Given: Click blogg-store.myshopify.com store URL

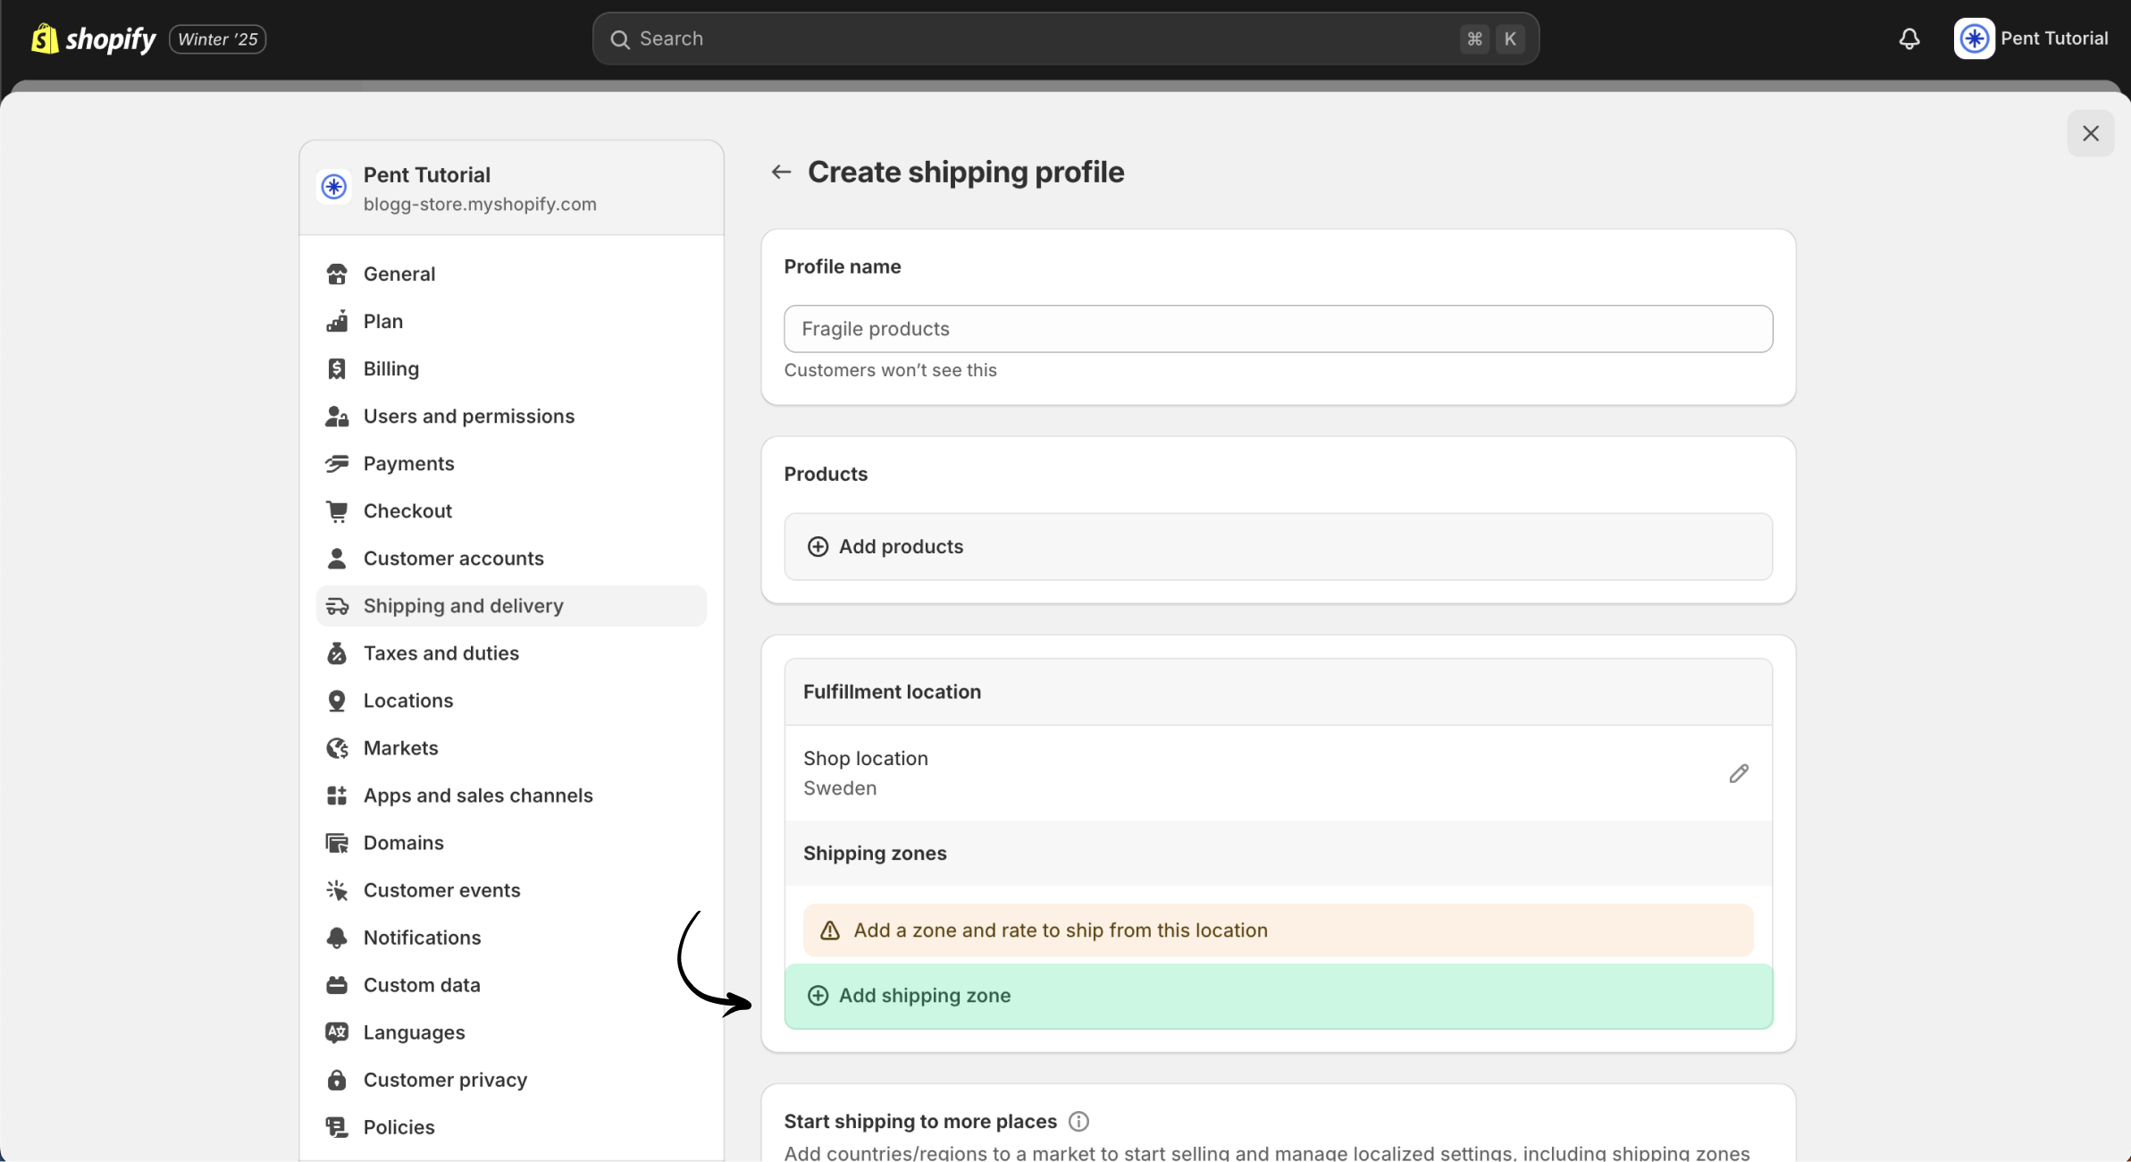Looking at the screenshot, I should click(x=480, y=204).
